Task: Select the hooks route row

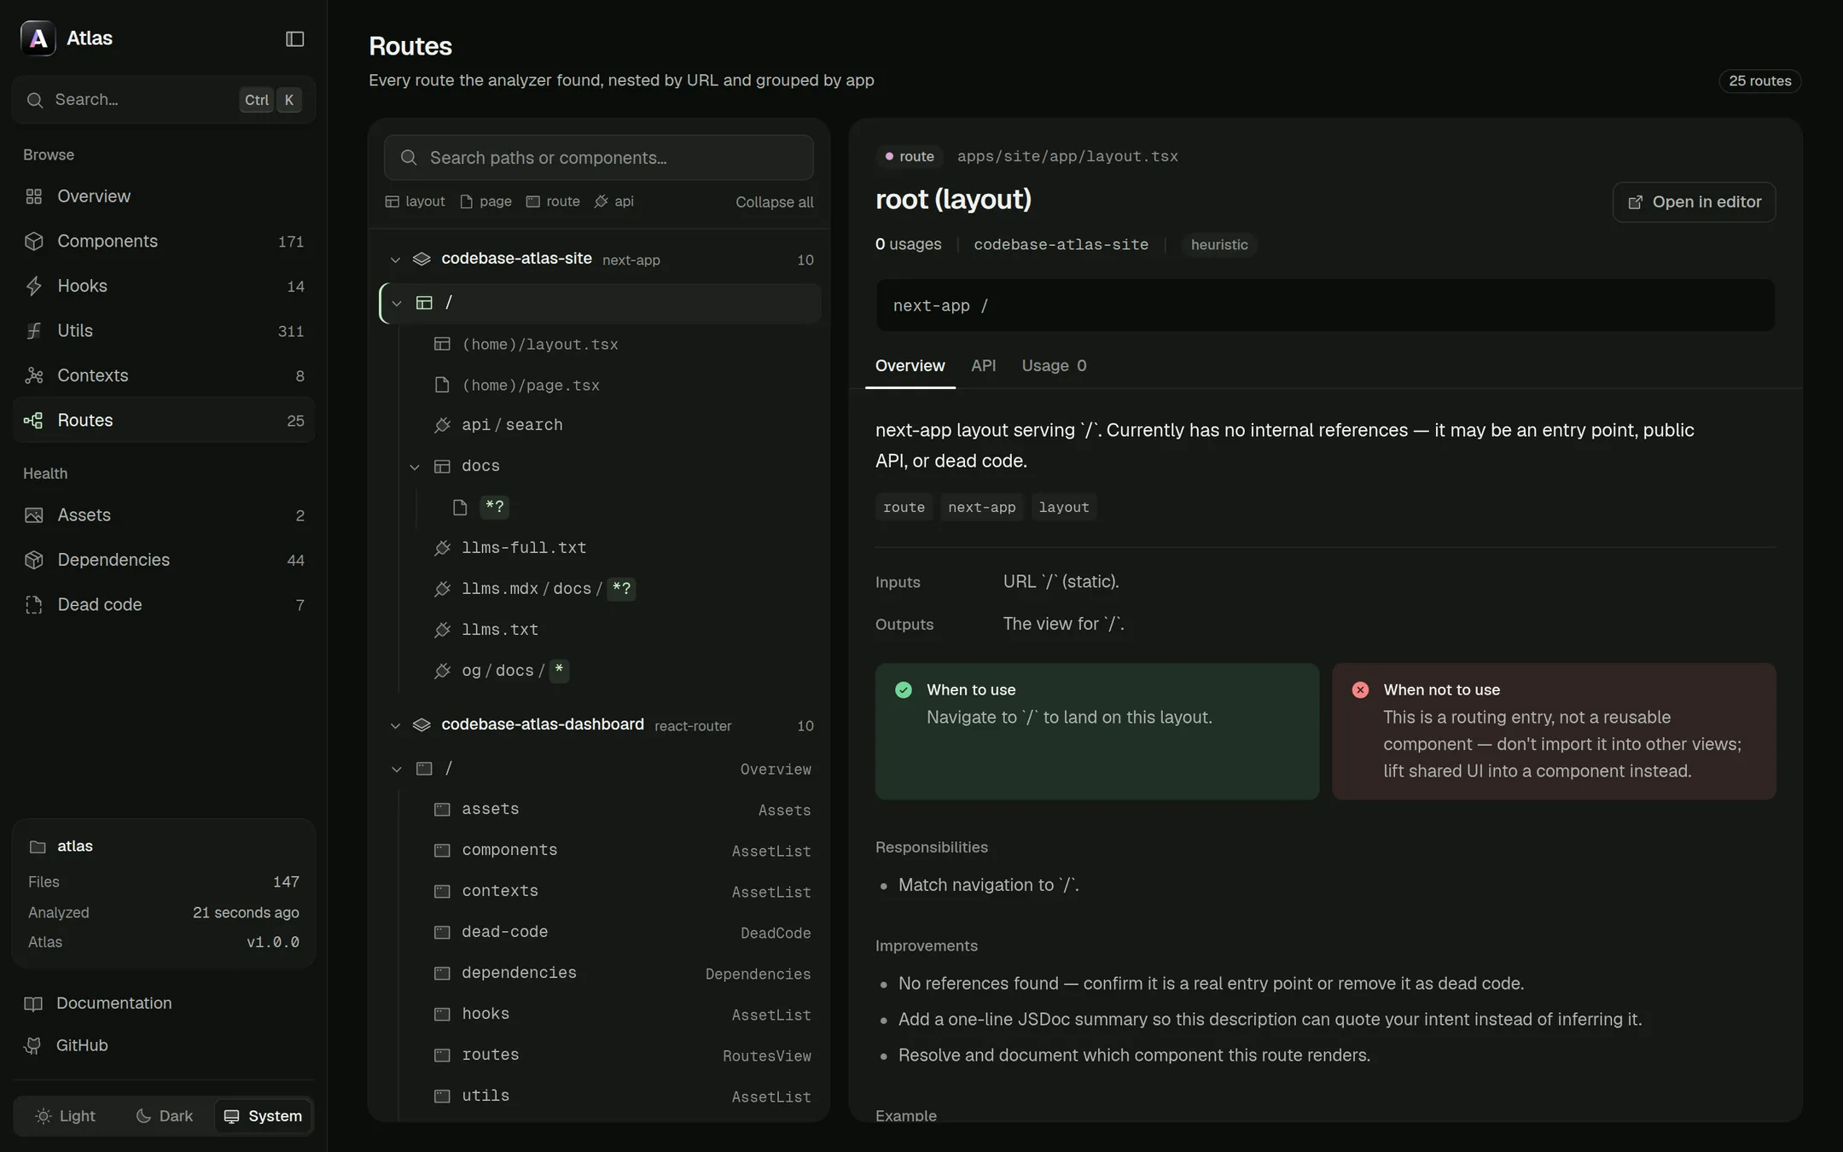Action: 618,1014
